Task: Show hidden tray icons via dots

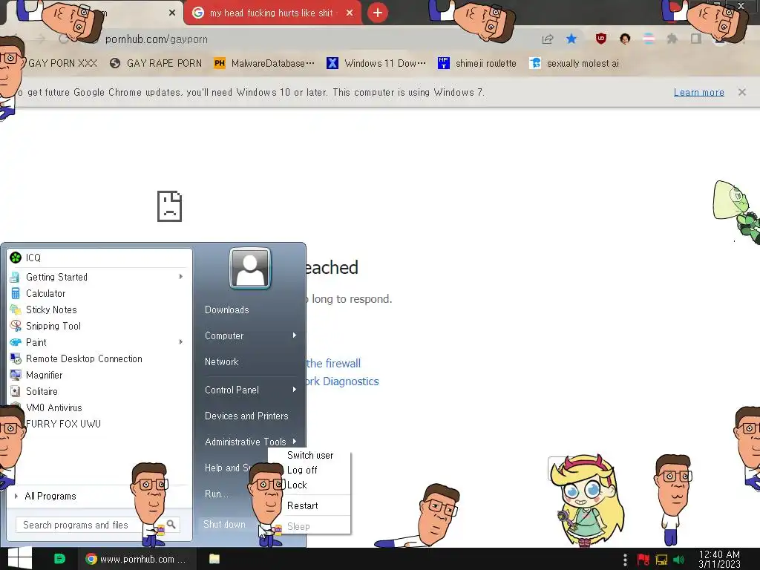Action: tap(625, 560)
